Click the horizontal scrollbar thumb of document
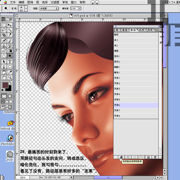The height and width of the screenshot is (180, 180). coord(108,177)
